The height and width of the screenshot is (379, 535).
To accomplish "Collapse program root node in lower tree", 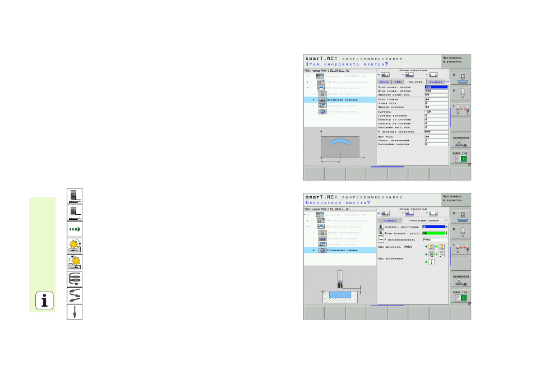I will click(306, 215).
